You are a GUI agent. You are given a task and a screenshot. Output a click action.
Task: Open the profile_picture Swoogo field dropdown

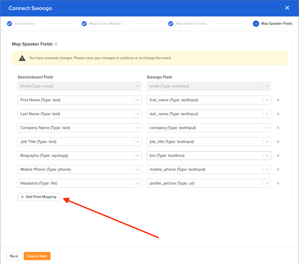209,183
